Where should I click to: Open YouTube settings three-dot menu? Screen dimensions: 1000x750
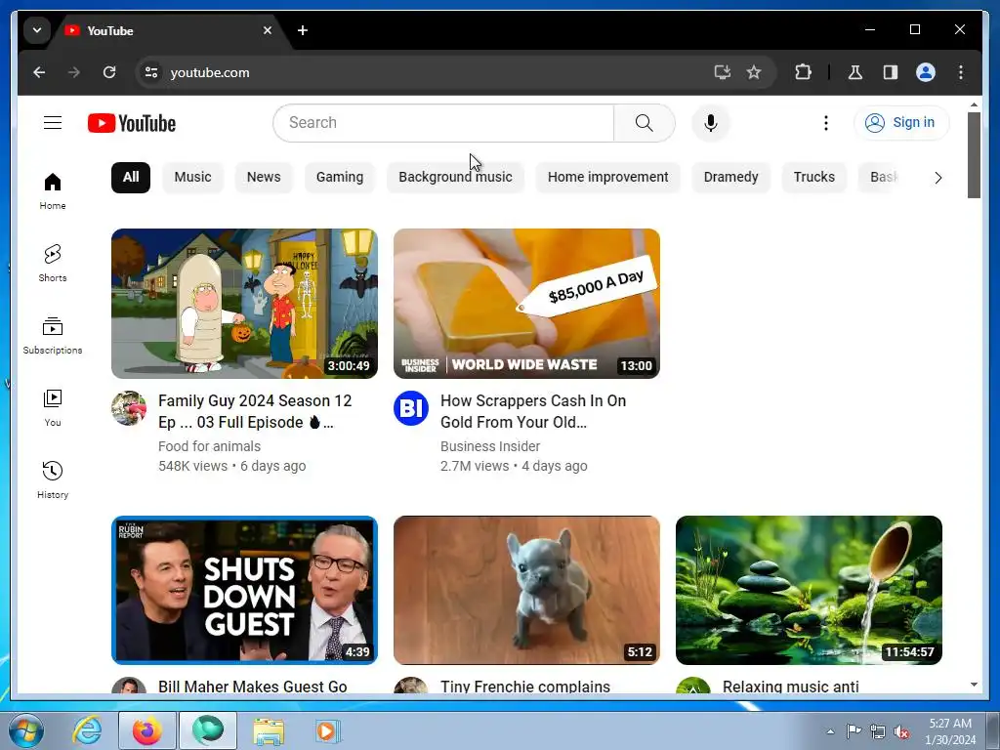point(826,122)
